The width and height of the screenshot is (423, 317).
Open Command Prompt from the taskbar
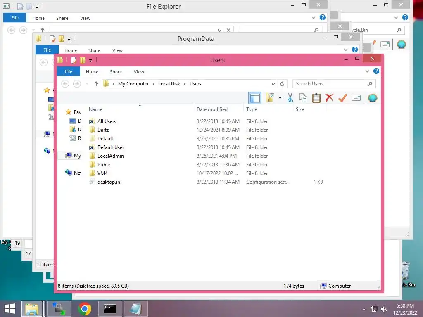(110, 309)
